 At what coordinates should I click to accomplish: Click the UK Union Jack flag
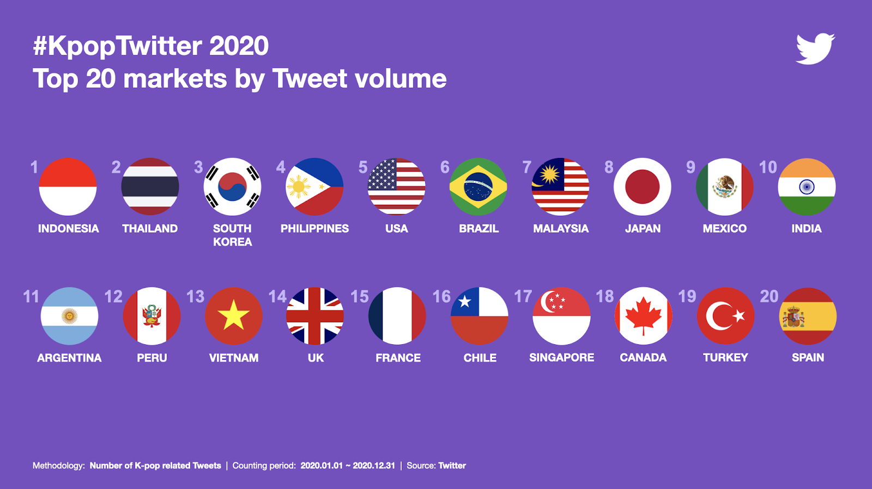click(315, 316)
